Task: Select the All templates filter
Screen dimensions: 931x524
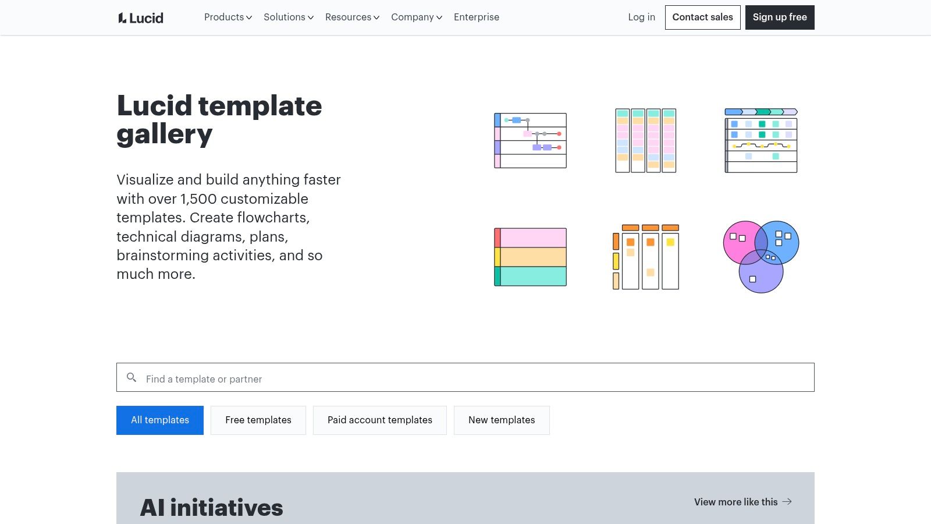Action: click(x=160, y=420)
